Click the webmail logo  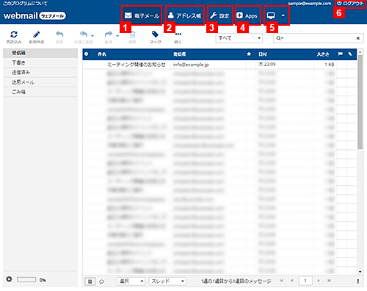coord(34,16)
